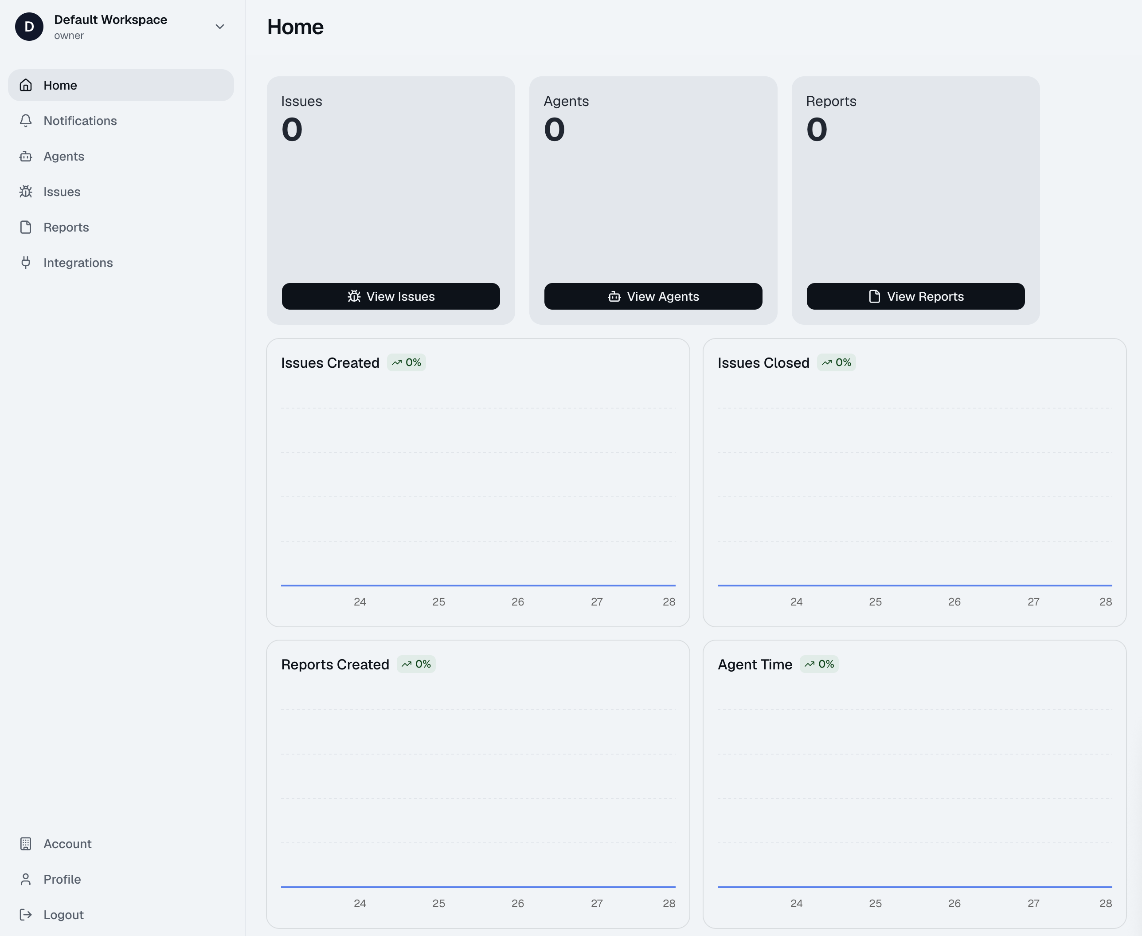Click the Issues Closed chart title
The height and width of the screenshot is (936, 1142).
[763, 363]
